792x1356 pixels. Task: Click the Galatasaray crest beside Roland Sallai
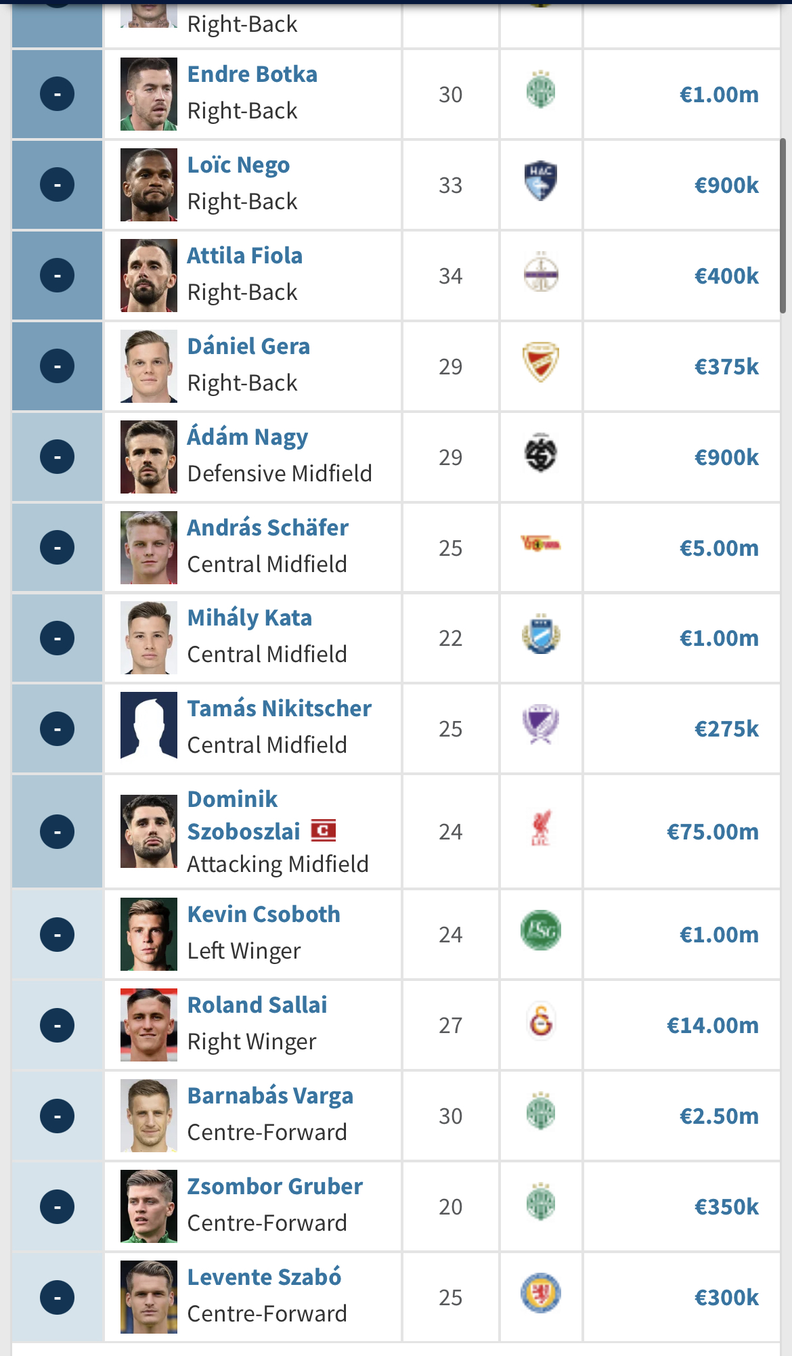[541, 1022]
